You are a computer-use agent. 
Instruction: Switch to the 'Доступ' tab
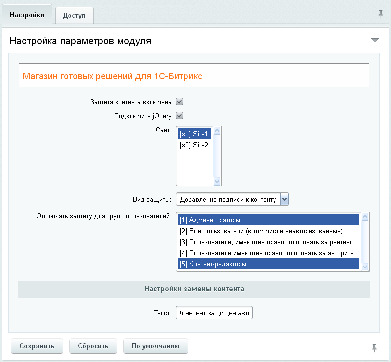[x=74, y=15]
